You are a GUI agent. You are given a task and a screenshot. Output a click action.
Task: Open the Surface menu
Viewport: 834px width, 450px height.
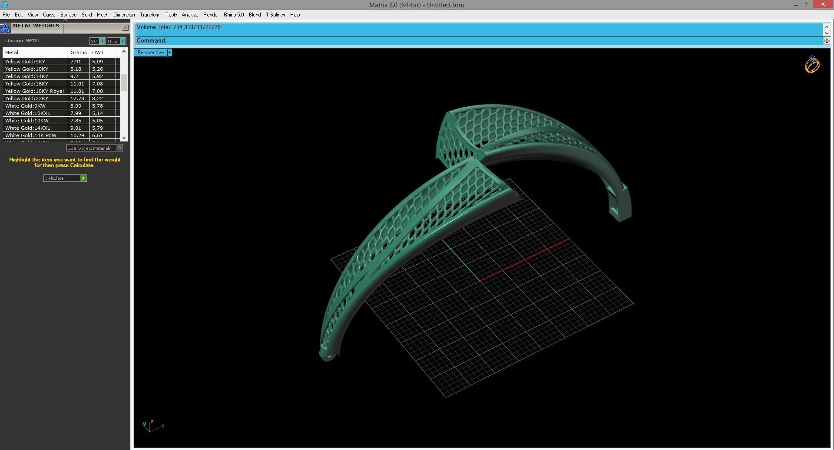click(68, 15)
